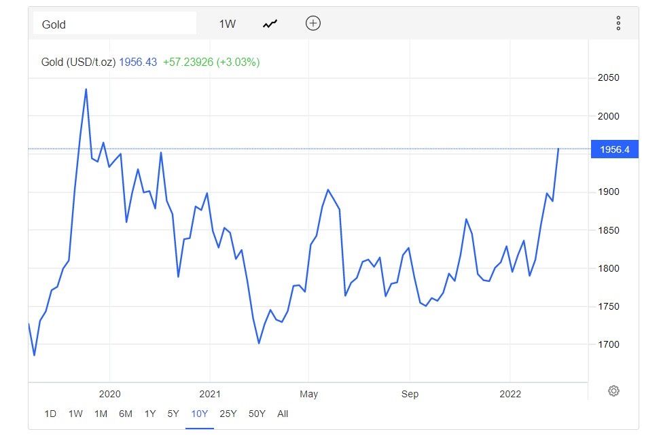Click the Gold (USD/t.oz) legend label

tap(78, 62)
